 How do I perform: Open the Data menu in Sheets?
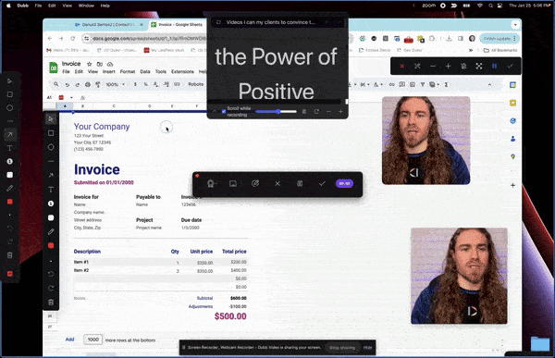pos(145,71)
